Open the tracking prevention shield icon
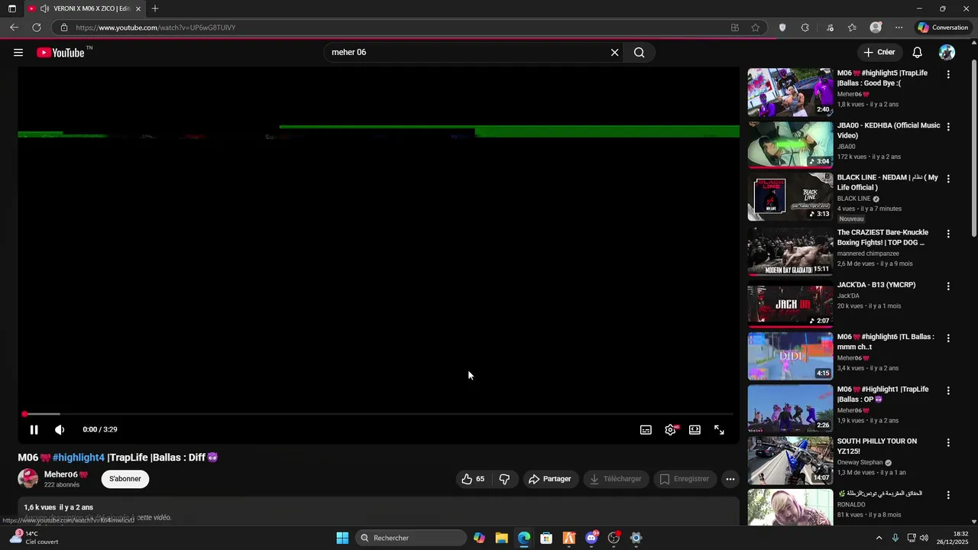Image resolution: width=978 pixels, height=550 pixels. point(782,27)
